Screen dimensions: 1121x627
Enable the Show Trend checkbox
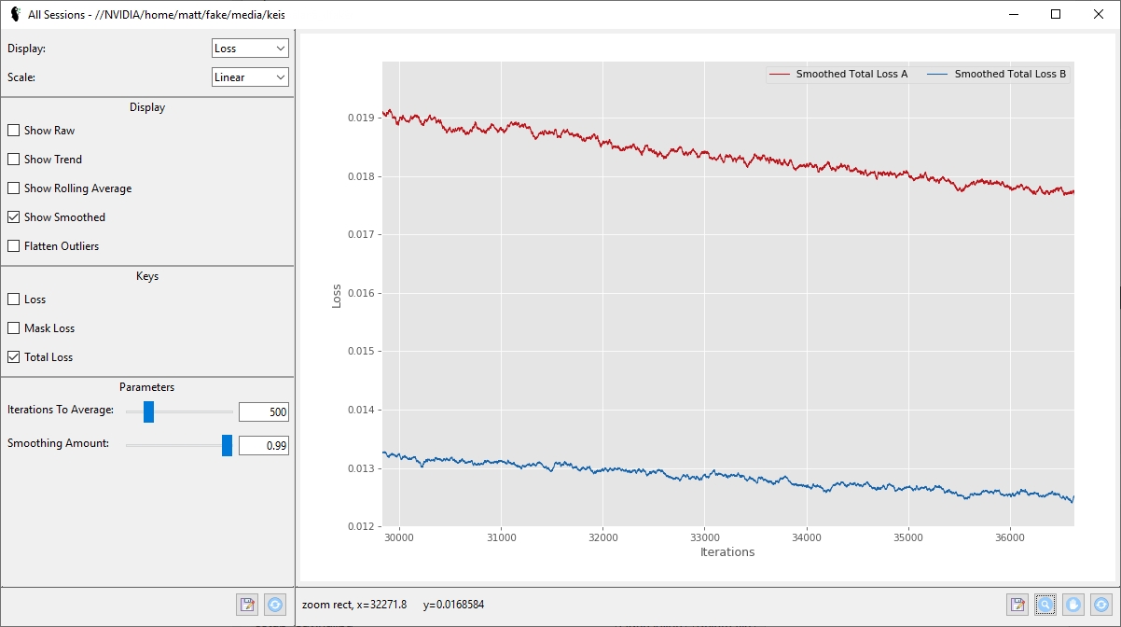pyautogui.click(x=14, y=160)
